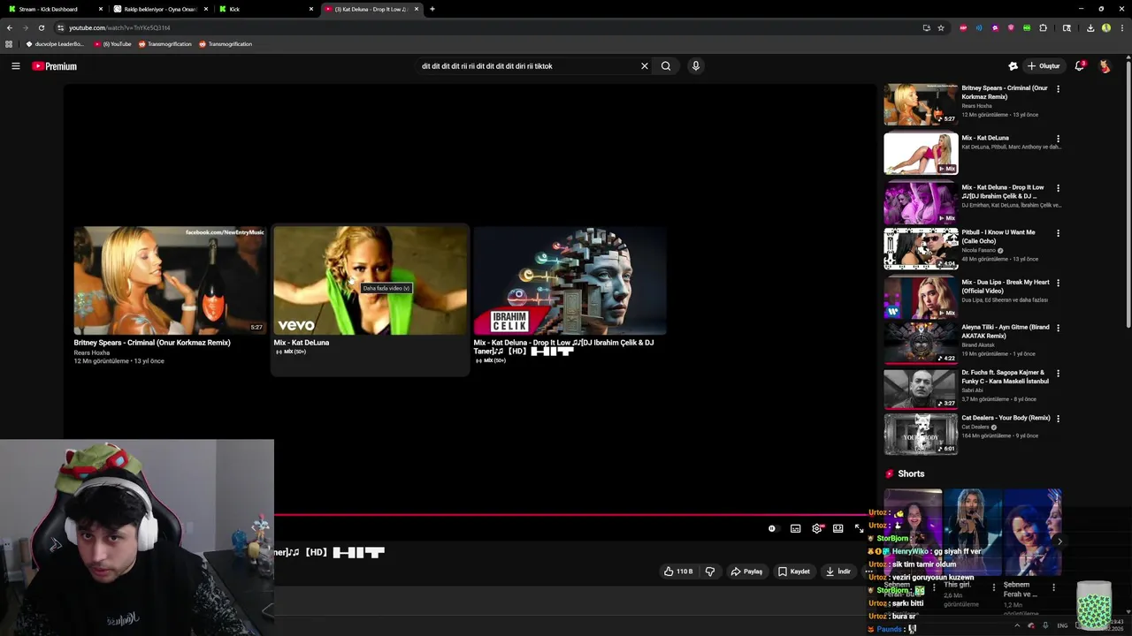The image size is (1132, 636).
Task: Show hidden system tray icons chevron
Action: (1017, 625)
